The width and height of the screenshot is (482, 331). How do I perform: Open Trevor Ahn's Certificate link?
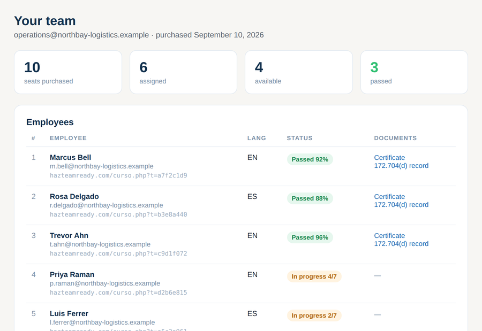click(x=389, y=235)
